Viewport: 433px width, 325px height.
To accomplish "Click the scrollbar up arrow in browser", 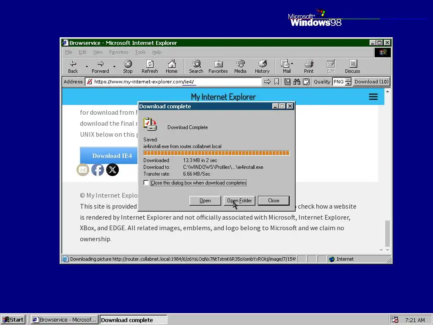I will [x=387, y=91].
